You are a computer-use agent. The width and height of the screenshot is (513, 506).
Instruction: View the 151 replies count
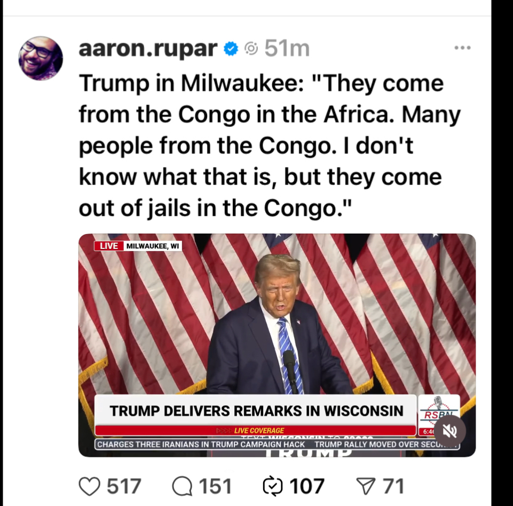215,486
